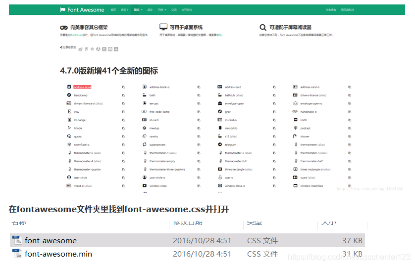Open the 示例 dropdown in the navbar

point(162,10)
